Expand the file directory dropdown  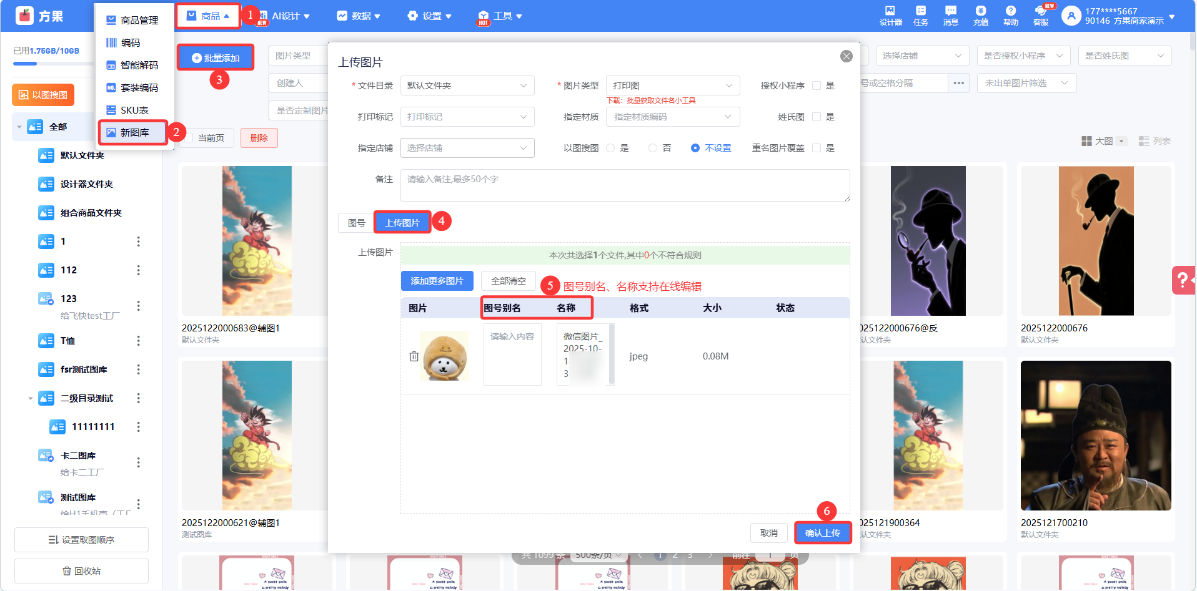(x=467, y=85)
